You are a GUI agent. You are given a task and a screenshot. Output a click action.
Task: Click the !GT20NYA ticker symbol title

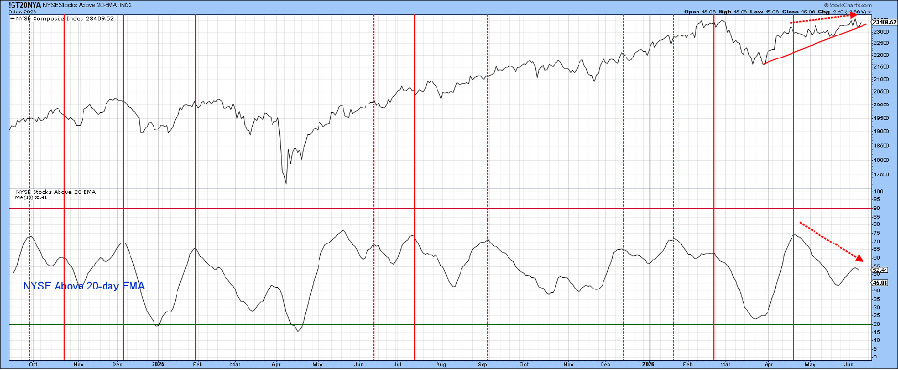pyautogui.click(x=25, y=5)
